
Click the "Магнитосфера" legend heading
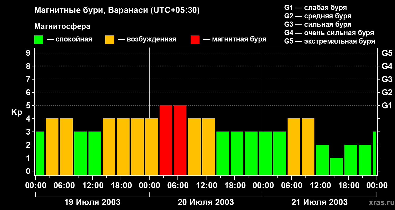[x=62, y=27]
